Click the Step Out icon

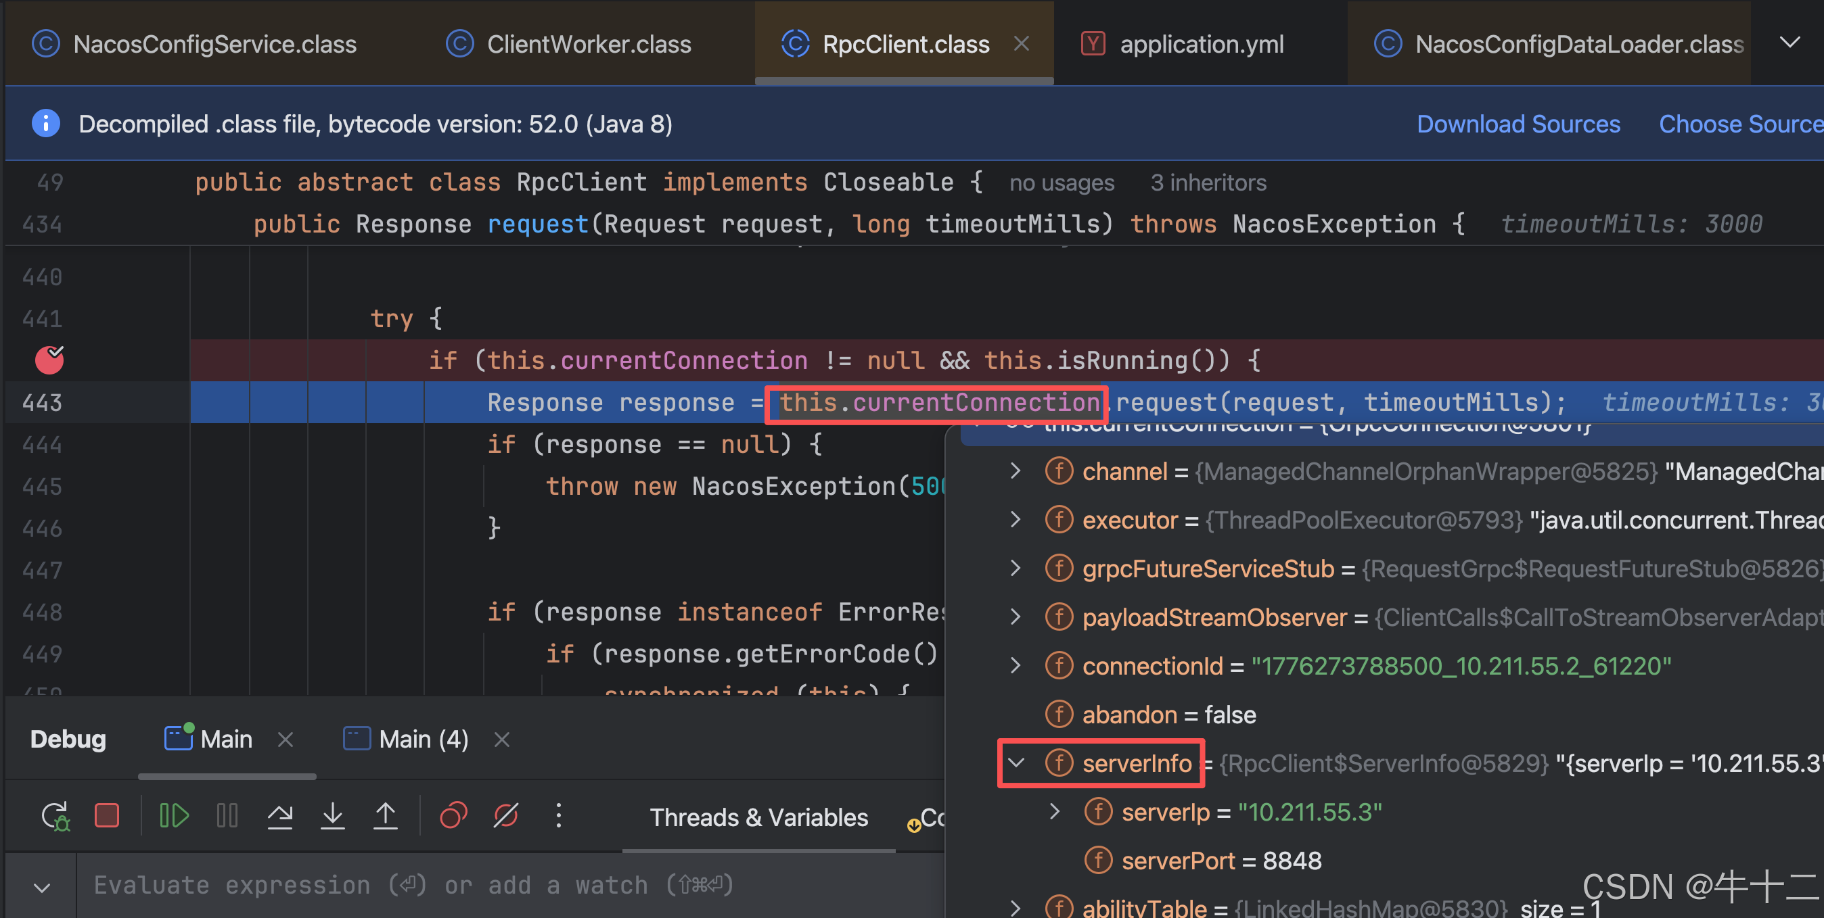[385, 816]
